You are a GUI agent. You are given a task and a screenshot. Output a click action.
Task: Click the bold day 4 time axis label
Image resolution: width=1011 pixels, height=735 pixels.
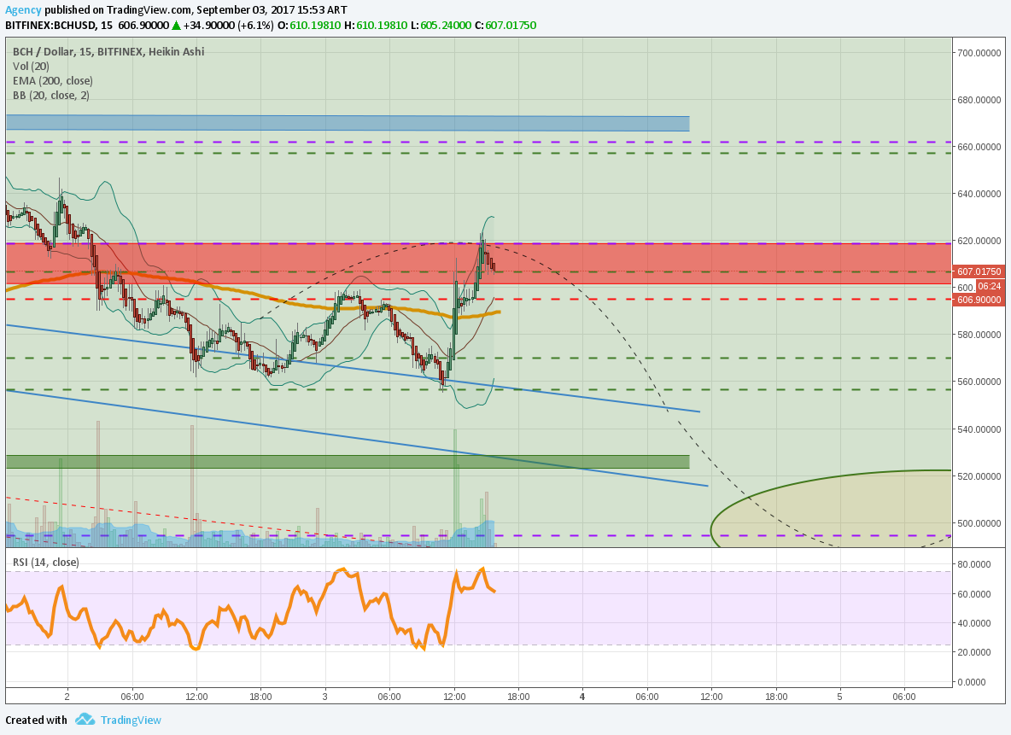(x=583, y=697)
